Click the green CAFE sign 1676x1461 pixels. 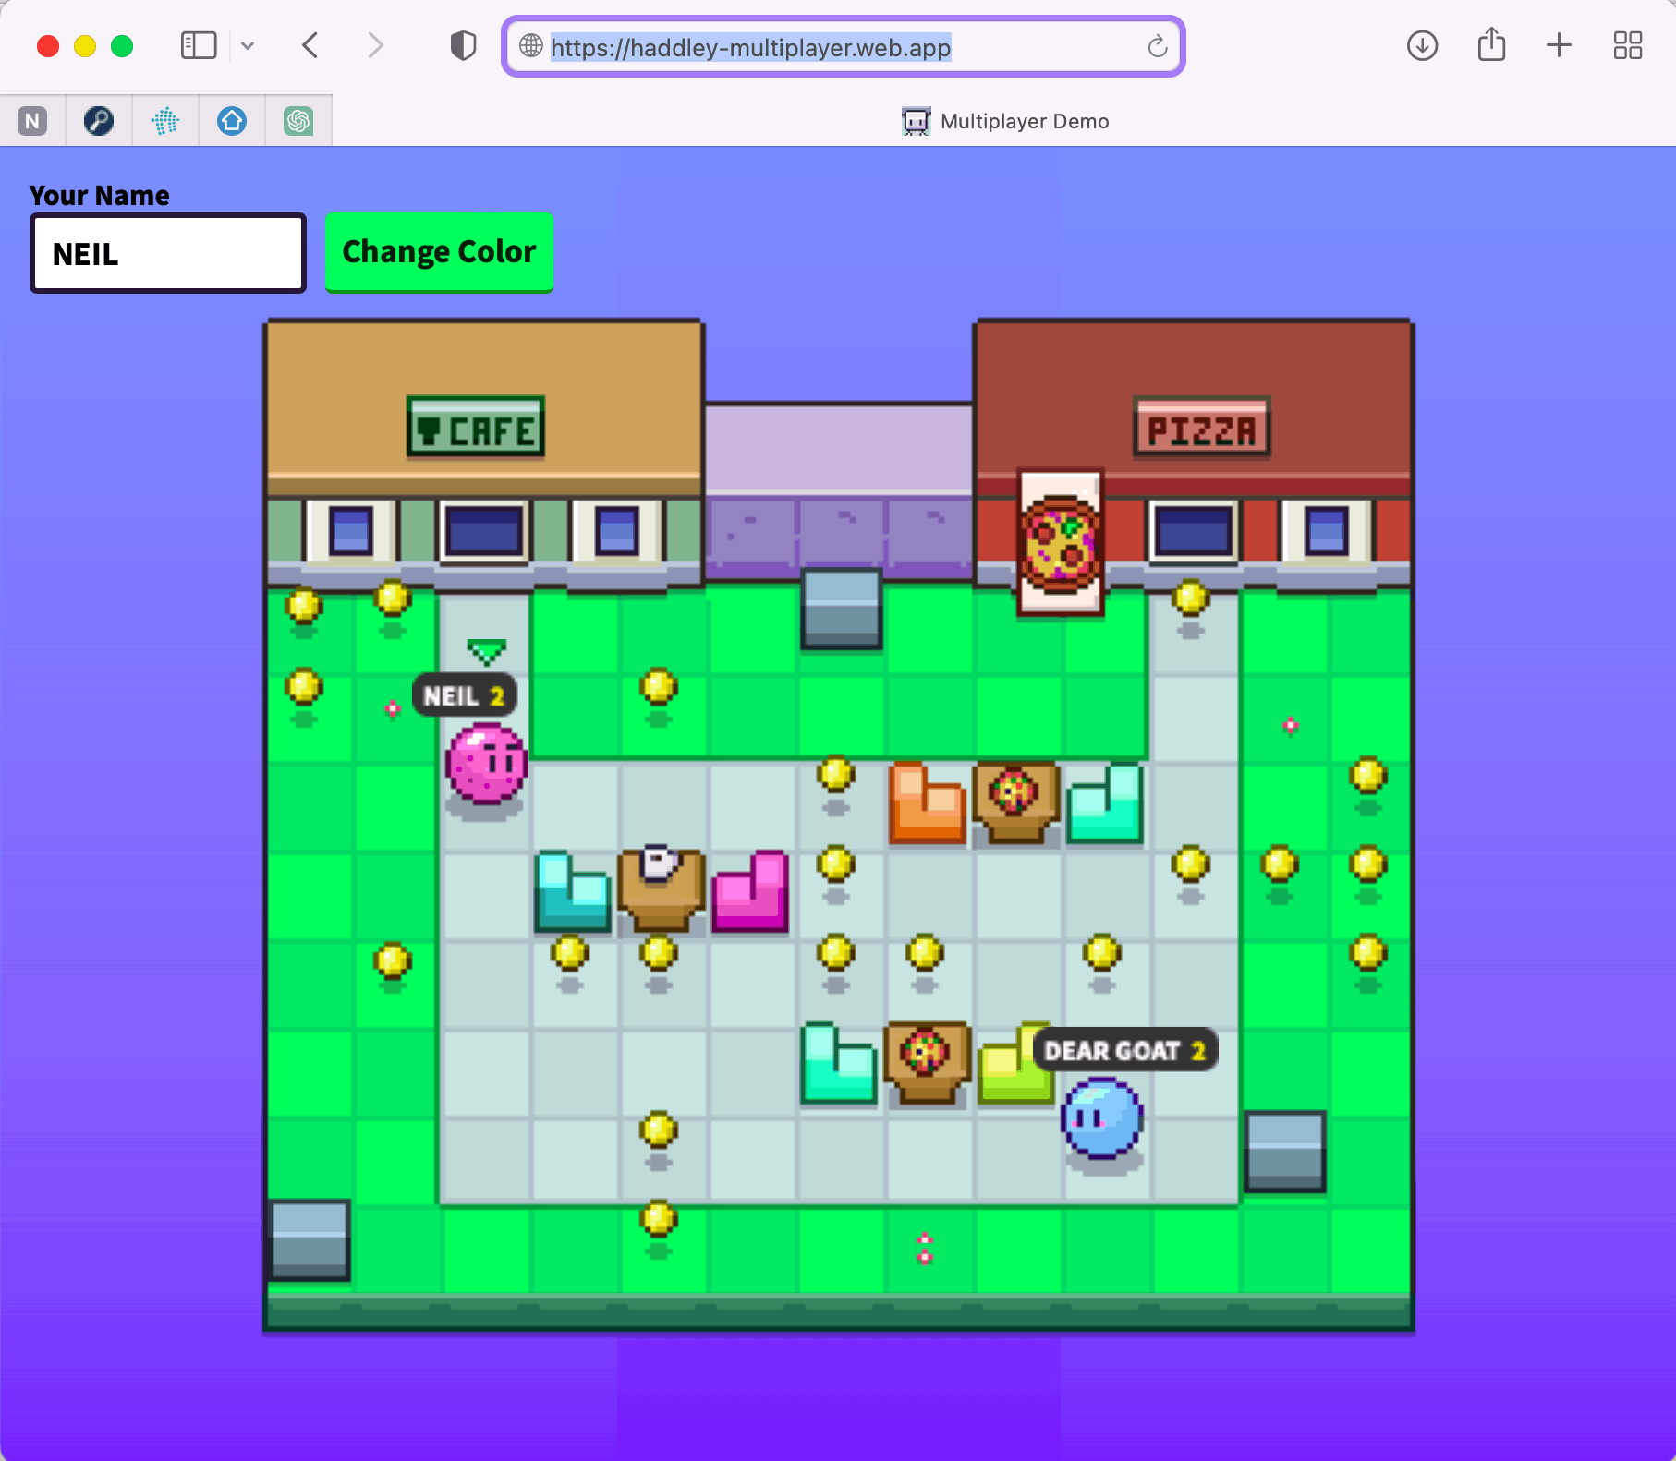(x=476, y=428)
